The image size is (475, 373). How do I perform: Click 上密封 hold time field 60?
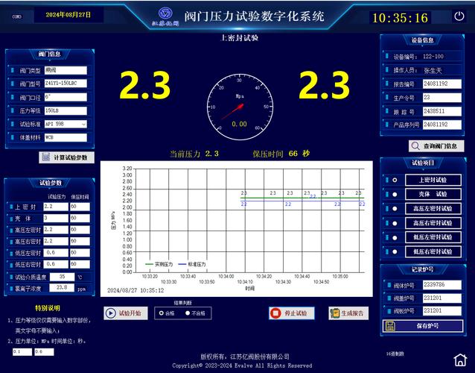tap(80, 207)
